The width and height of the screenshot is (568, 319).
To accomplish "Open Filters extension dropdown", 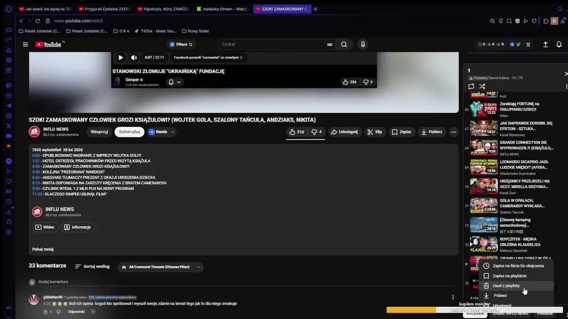I will (181, 44).
